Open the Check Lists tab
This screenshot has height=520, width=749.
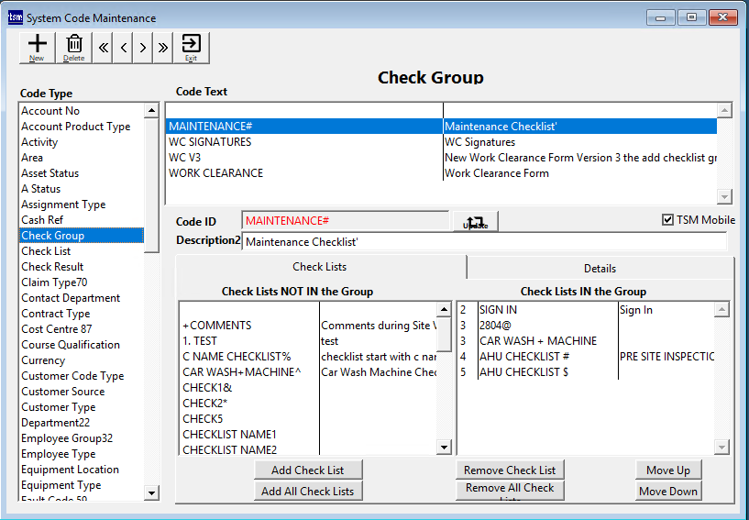319,267
